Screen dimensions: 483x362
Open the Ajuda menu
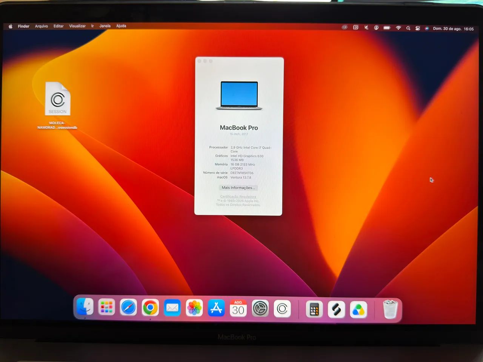121,26
